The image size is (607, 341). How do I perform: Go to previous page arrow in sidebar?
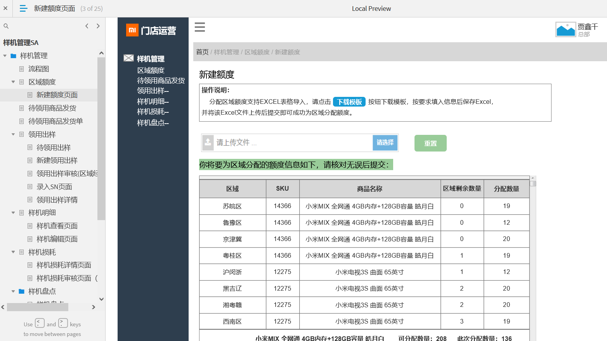point(87,26)
